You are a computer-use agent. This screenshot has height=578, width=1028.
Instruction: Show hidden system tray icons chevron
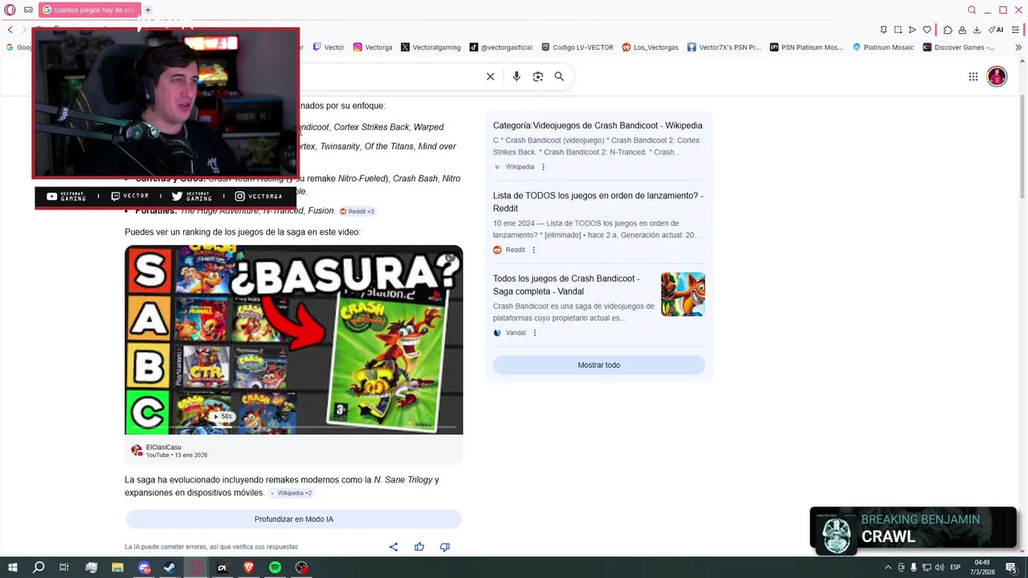(x=887, y=568)
